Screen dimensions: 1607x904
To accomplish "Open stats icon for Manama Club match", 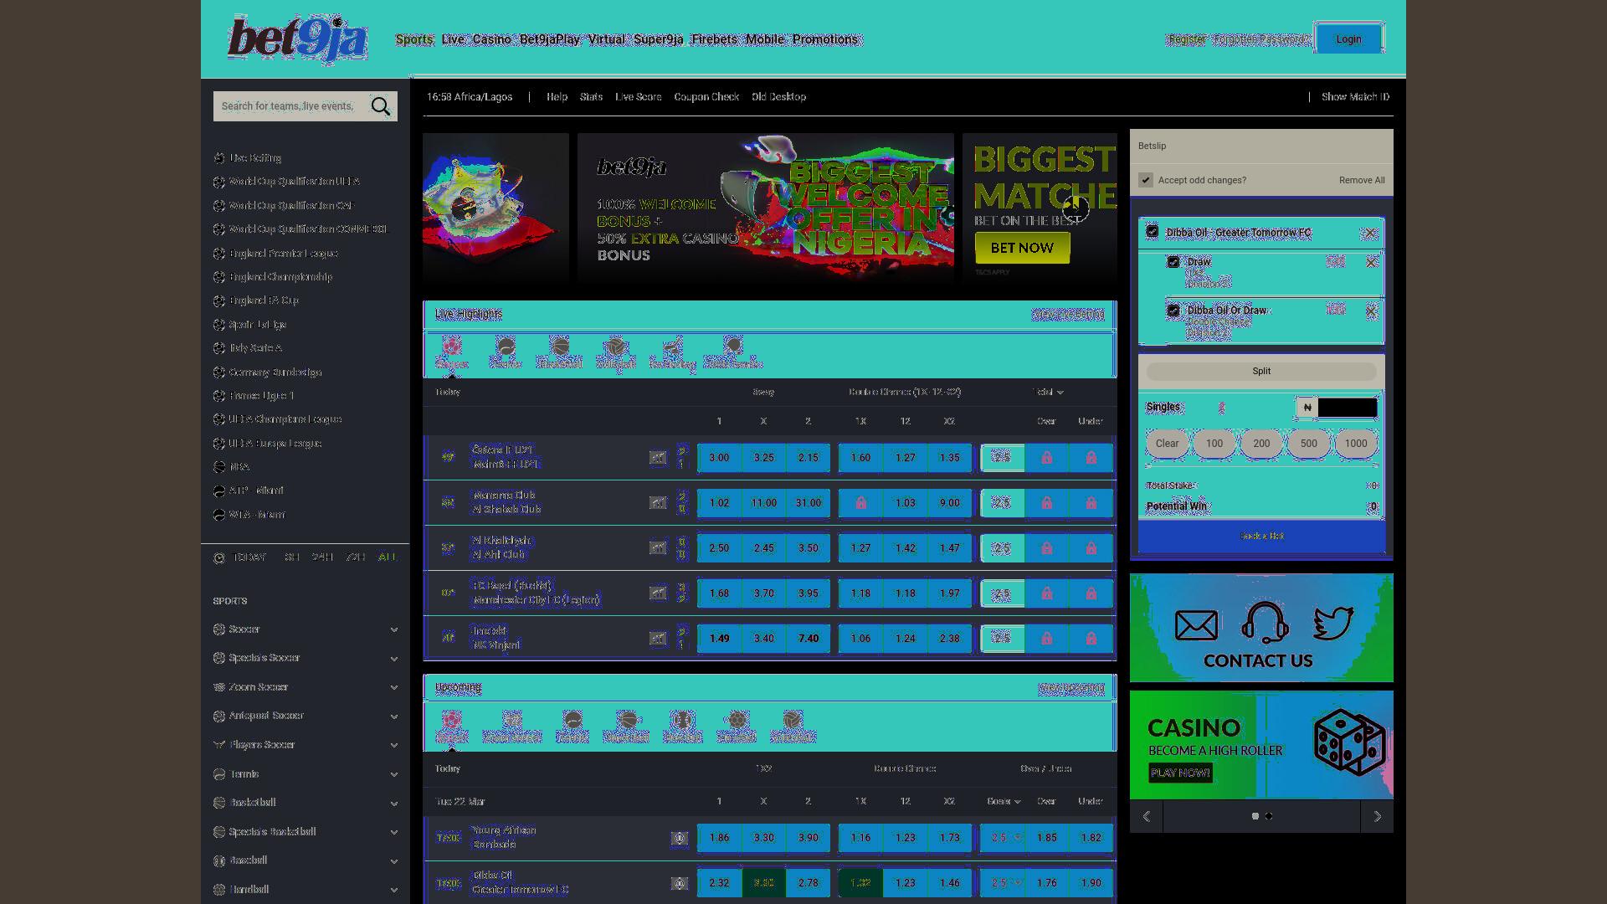I will pyautogui.click(x=658, y=503).
